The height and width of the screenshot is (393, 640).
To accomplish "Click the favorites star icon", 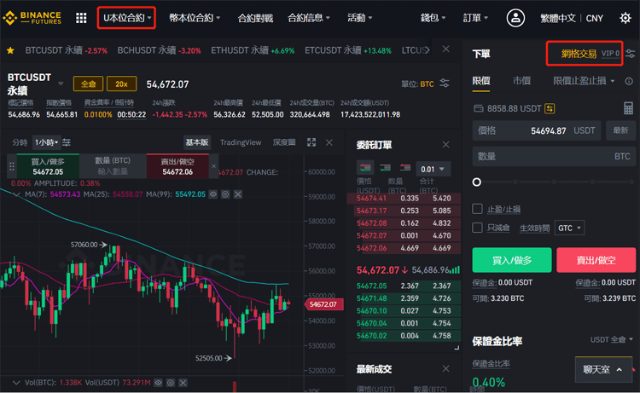I will 10,50.
